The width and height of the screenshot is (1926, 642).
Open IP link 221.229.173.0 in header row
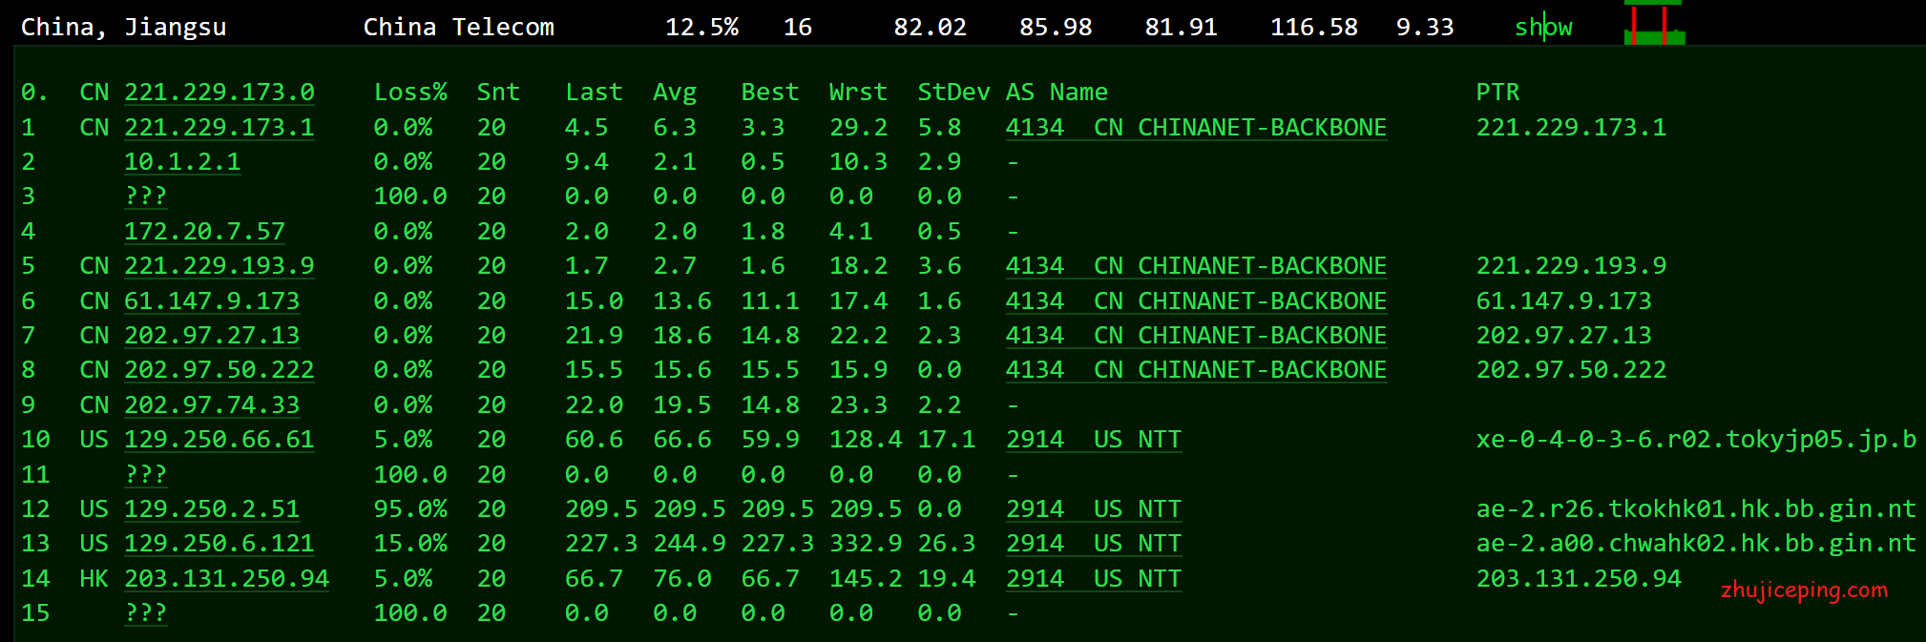tap(219, 93)
